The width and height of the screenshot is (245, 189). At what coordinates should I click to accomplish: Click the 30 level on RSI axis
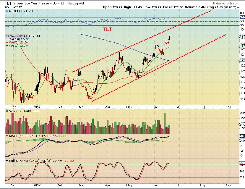pos(242,25)
